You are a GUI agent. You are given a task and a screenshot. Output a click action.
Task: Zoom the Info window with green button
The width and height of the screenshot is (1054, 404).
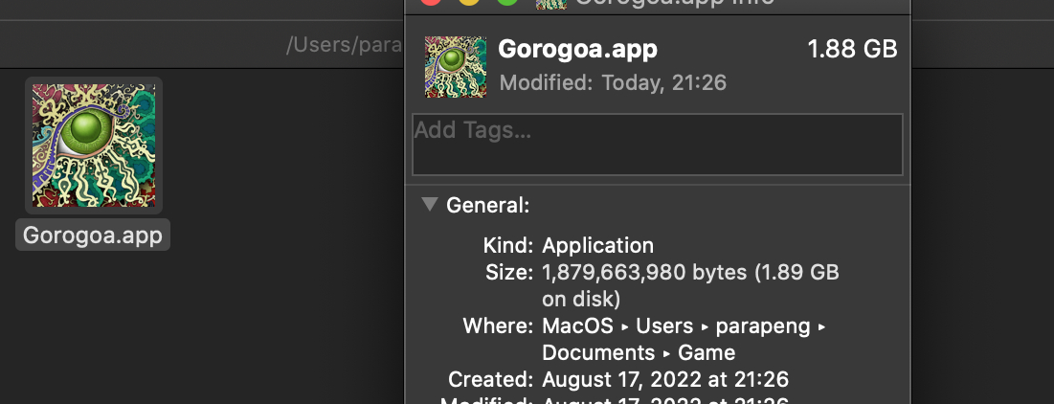tap(507, 1)
